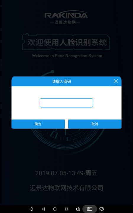
Task: Tap the screen rotation icon
Action: tap(101, 209)
